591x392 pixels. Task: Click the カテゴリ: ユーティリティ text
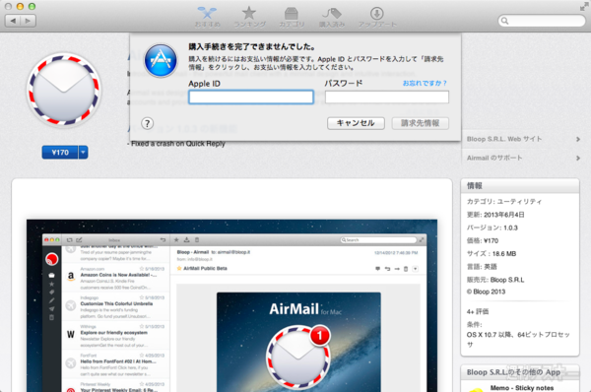[x=504, y=202]
